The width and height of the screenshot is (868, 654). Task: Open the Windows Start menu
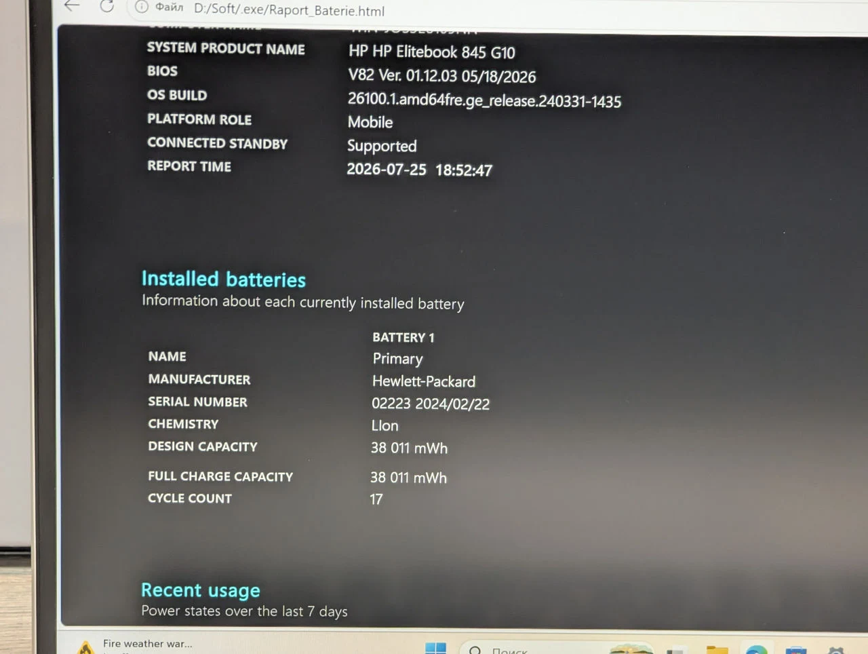click(435, 648)
